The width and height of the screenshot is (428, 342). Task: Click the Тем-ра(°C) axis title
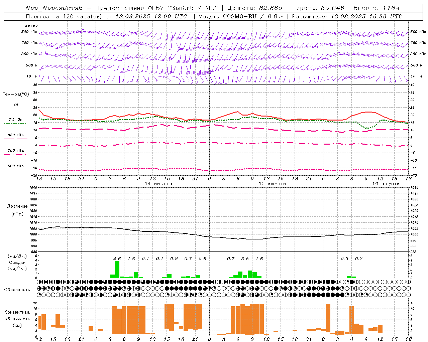16,95
